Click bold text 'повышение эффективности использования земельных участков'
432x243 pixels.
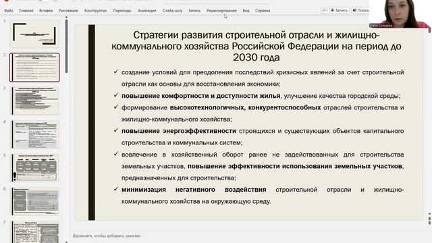[x=295, y=167]
